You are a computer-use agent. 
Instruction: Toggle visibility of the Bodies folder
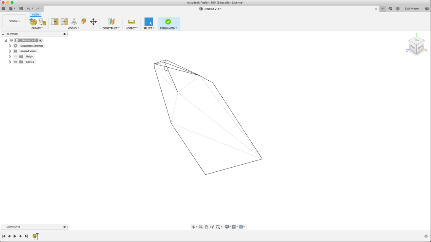16,62
